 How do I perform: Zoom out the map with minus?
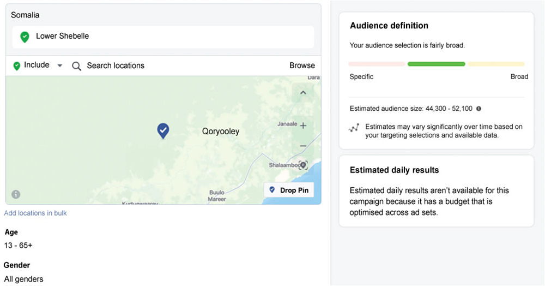pos(303,146)
